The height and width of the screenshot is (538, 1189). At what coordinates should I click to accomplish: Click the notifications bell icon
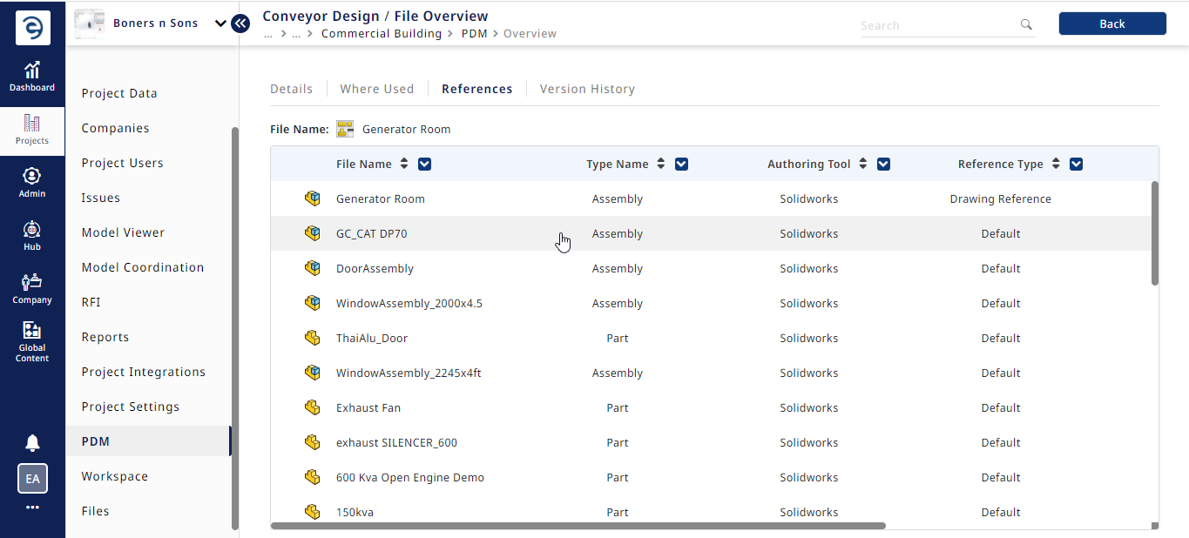click(32, 443)
